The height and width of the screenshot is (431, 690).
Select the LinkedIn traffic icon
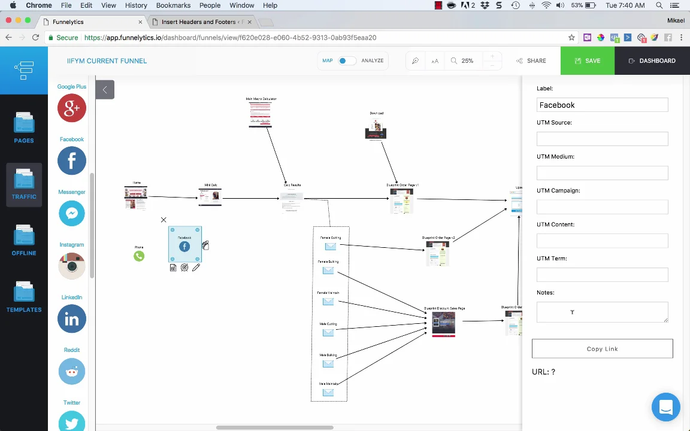[72, 319]
